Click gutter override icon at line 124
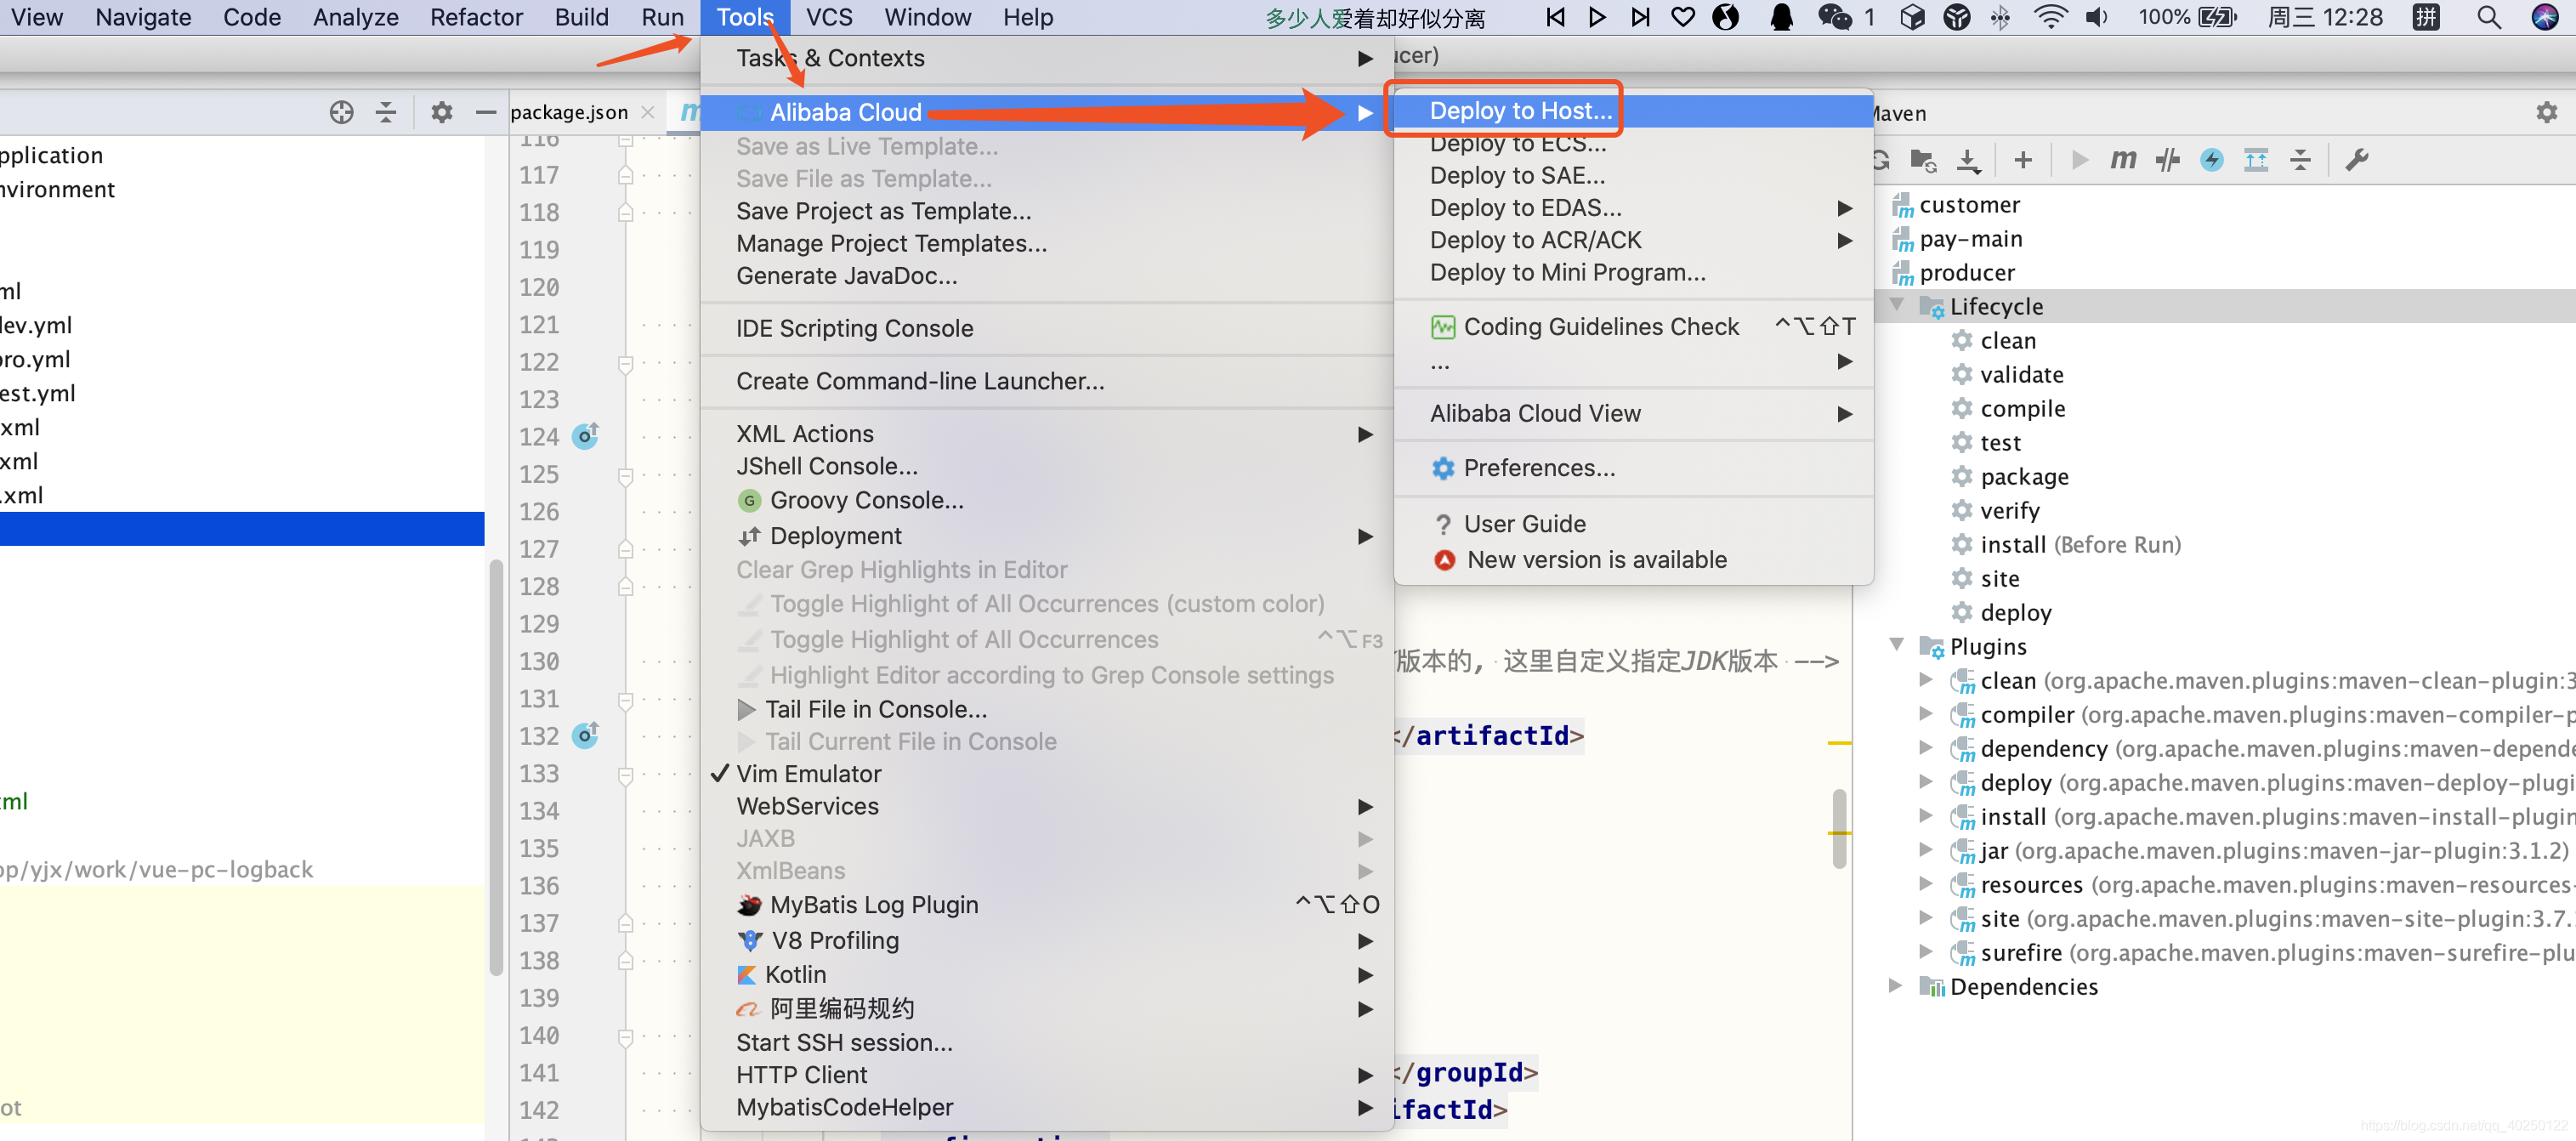 (585, 436)
